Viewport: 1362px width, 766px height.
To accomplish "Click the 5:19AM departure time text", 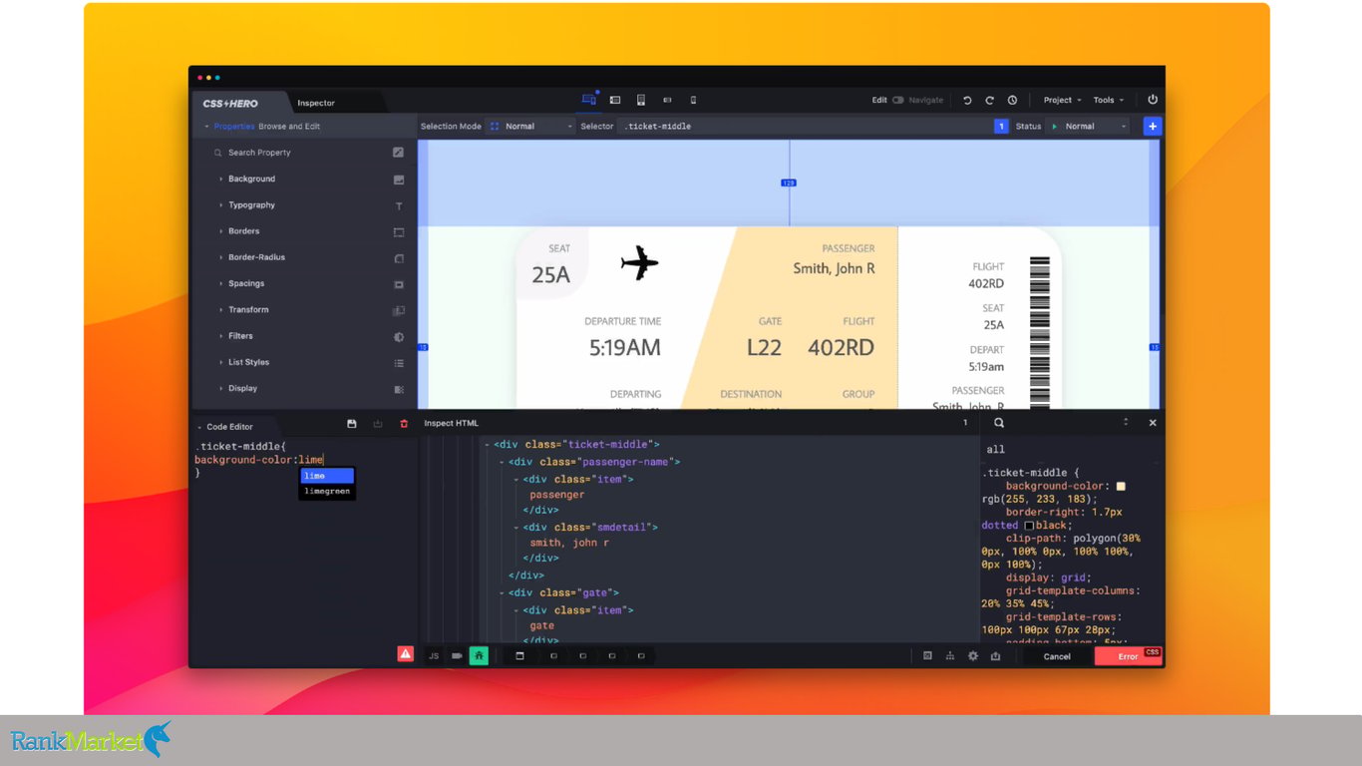I will point(625,348).
